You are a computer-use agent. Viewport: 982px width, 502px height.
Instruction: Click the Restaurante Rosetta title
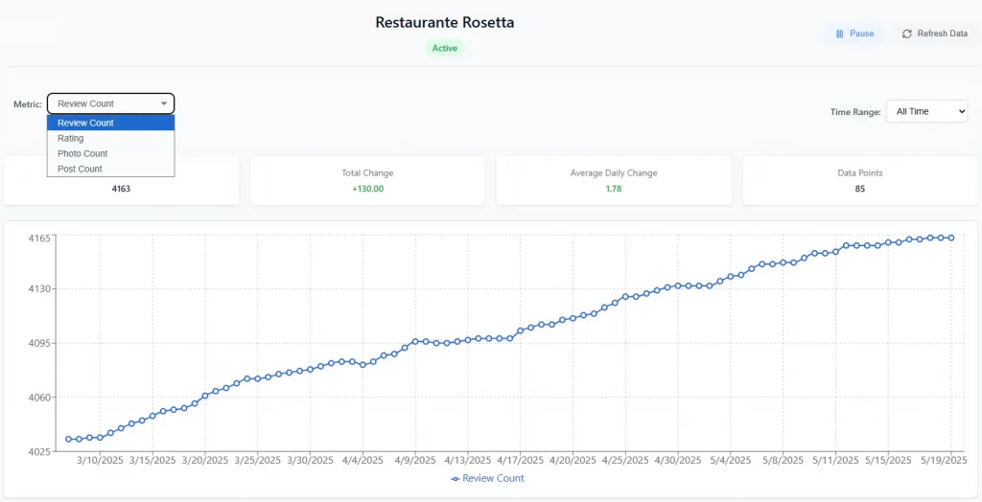point(445,23)
